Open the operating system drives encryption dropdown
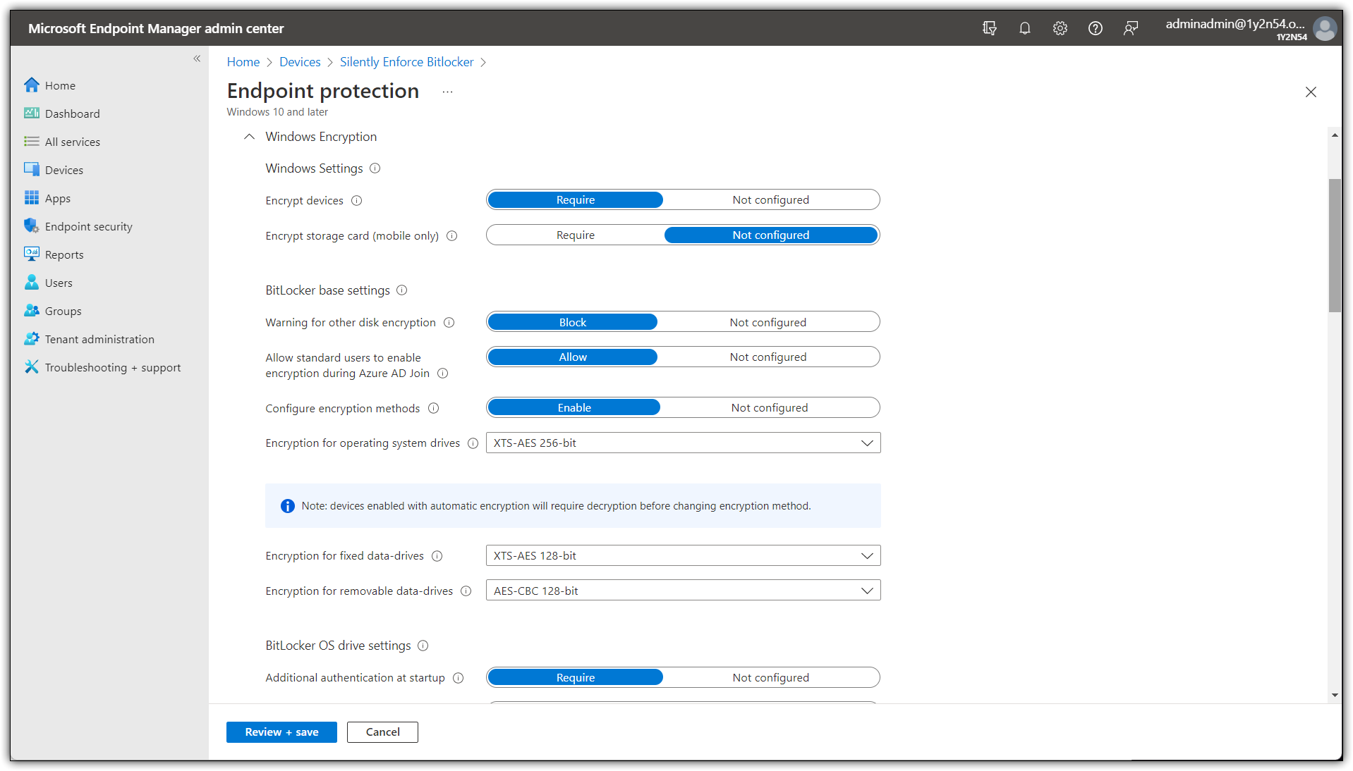Viewport: 1353px width, 771px height. tap(866, 443)
